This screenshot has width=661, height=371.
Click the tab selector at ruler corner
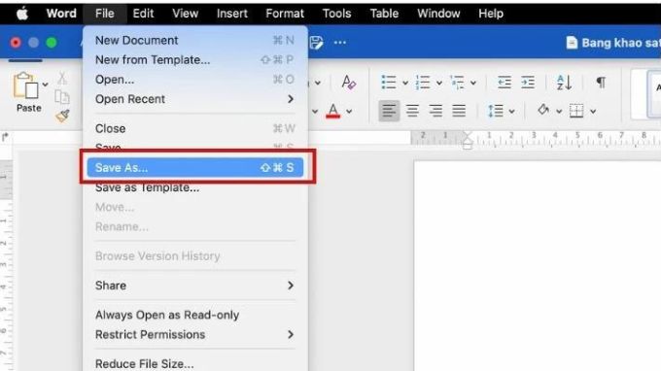coord(5,137)
